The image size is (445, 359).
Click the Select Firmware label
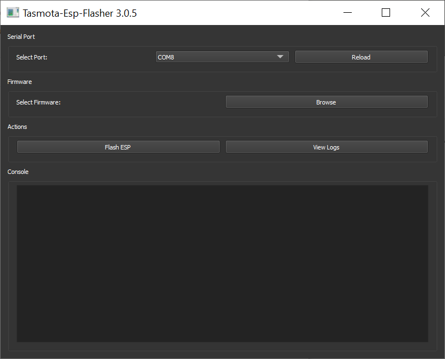point(38,102)
